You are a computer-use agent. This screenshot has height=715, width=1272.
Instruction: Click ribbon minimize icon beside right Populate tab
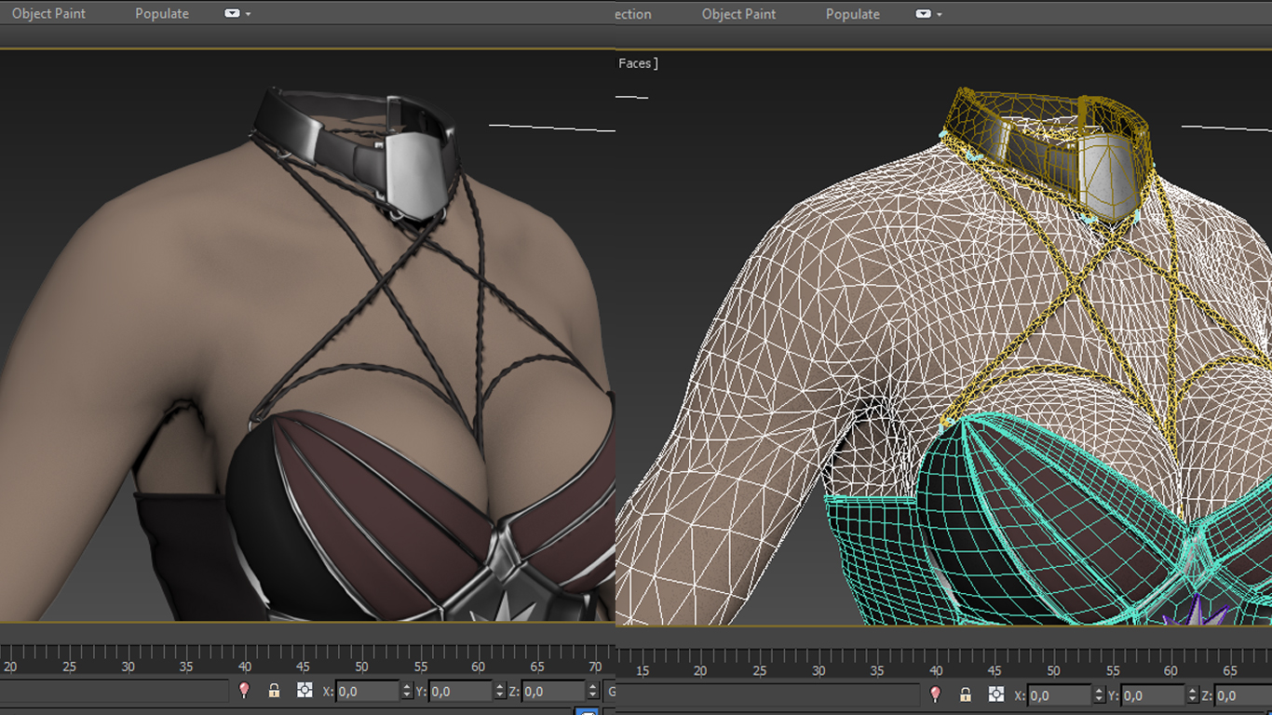[923, 14]
